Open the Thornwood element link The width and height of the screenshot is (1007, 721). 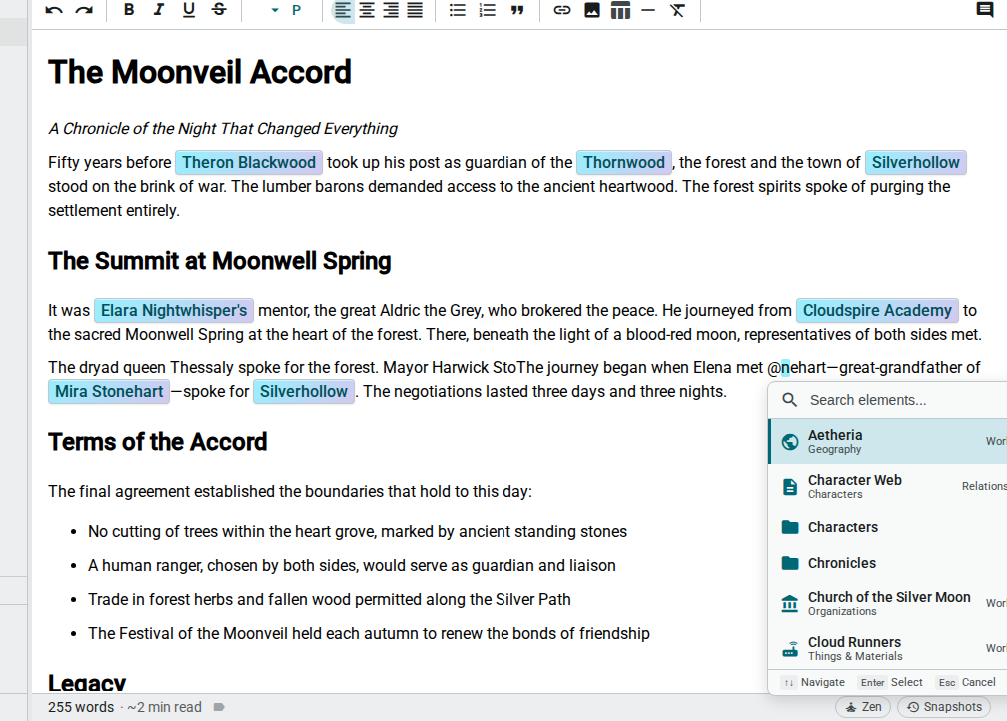click(x=624, y=163)
